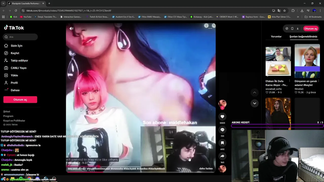The height and width of the screenshot is (182, 324).
Task: Click the Ara search field
Action: 21,37
